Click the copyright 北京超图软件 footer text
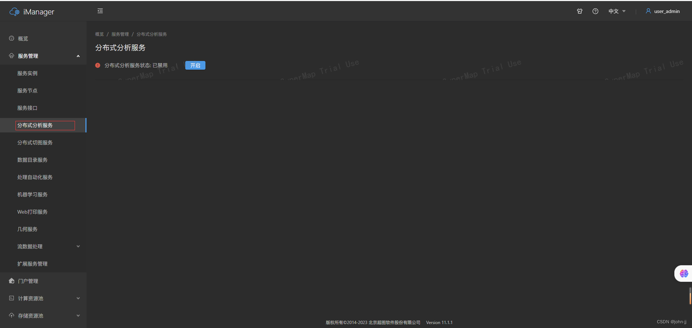 [373, 323]
